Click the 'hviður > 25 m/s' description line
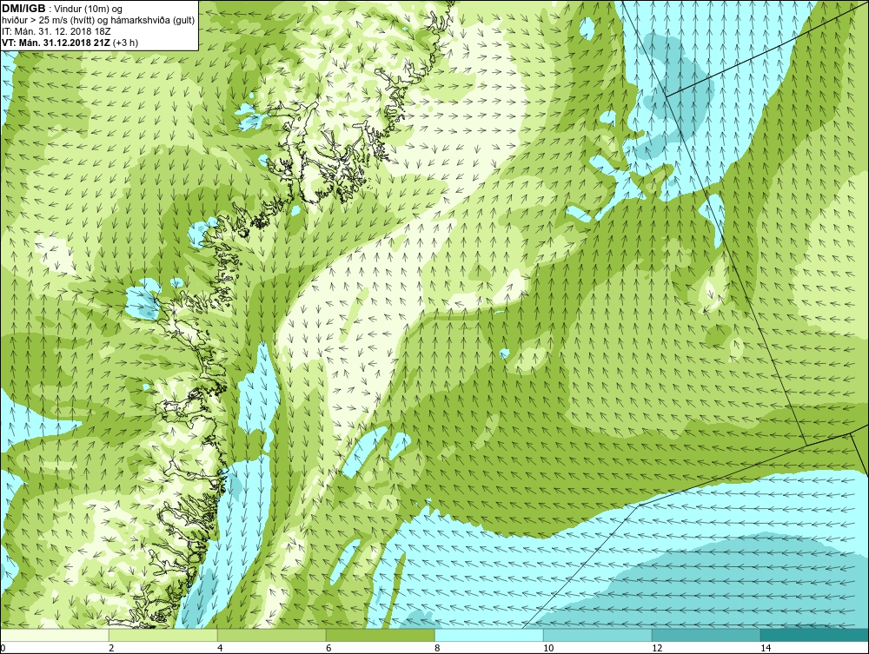The height and width of the screenshot is (654, 869). pyautogui.click(x=99, y=21)
